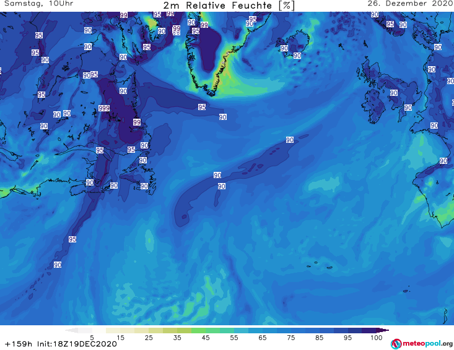Click the '5' value on the color scale
The height and width of the screenshot is (350, 454).
(x=92, y=338)
